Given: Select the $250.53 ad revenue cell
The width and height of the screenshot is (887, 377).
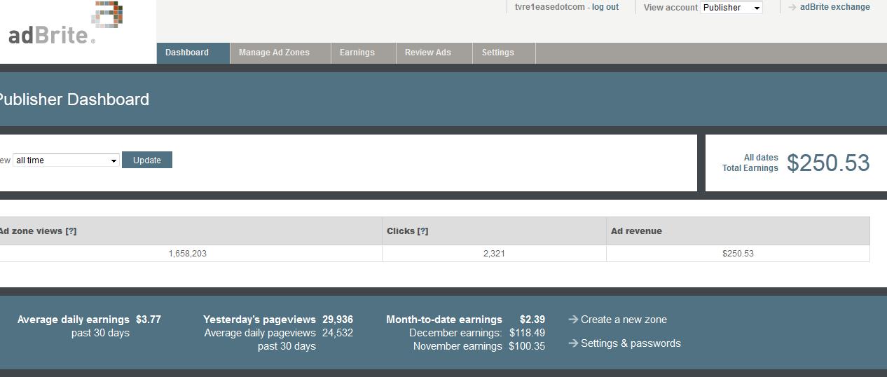Looking at the screenshot, I should tap(738, 254).
